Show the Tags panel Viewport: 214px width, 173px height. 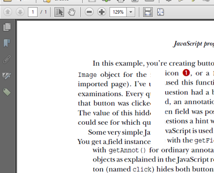[x=7, y=92]
